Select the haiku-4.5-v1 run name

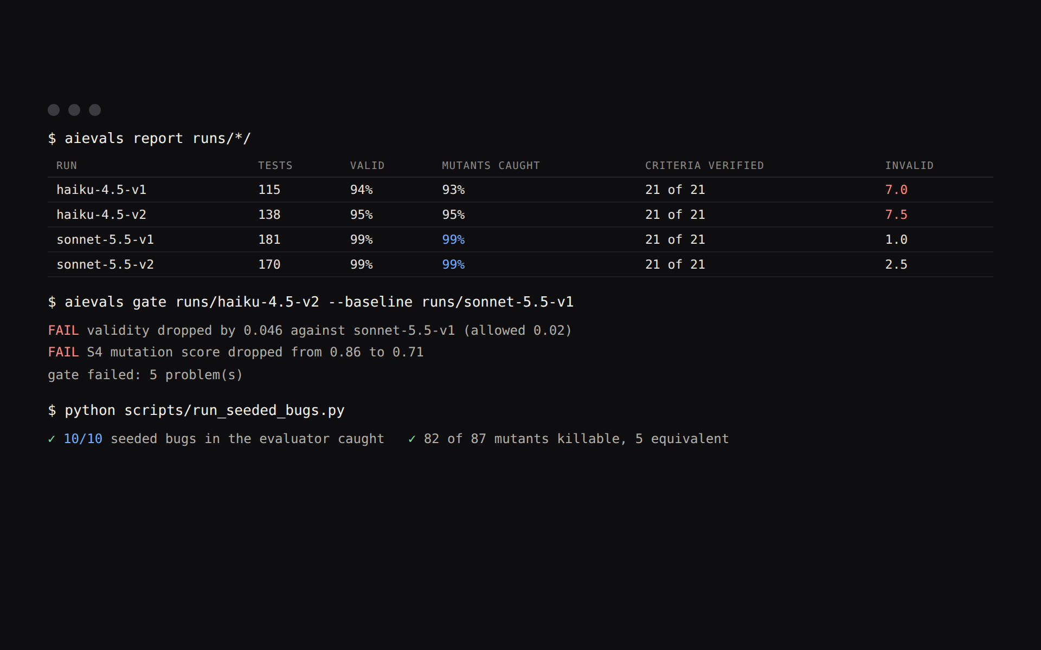point(101,190)
